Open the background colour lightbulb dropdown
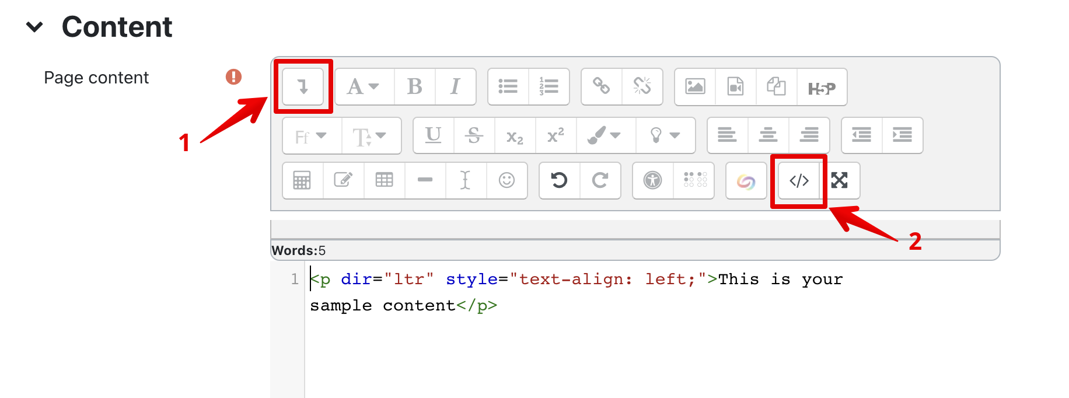Image resolution: width=1069 pixels, height=398 pixels. 665,136
